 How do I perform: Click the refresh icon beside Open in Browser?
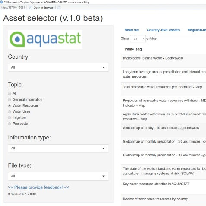(x=59, y=7)
